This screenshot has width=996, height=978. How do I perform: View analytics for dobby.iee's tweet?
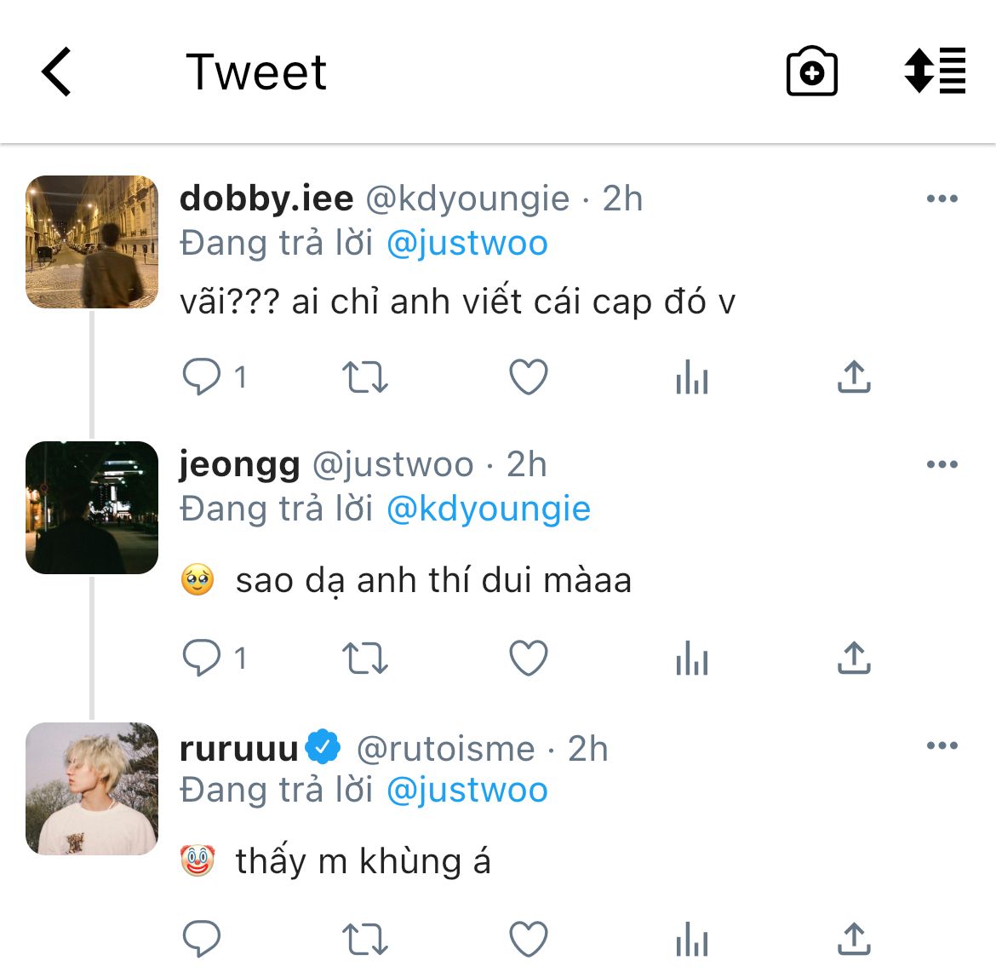click(x=691, y=377)
